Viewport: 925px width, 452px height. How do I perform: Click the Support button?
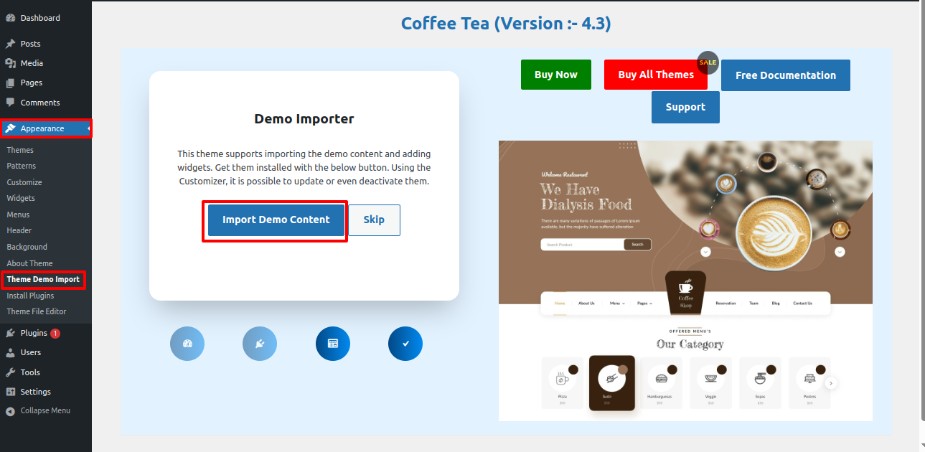pos(685,108)
